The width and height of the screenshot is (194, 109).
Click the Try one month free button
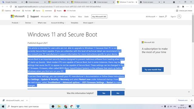(153, 69)
